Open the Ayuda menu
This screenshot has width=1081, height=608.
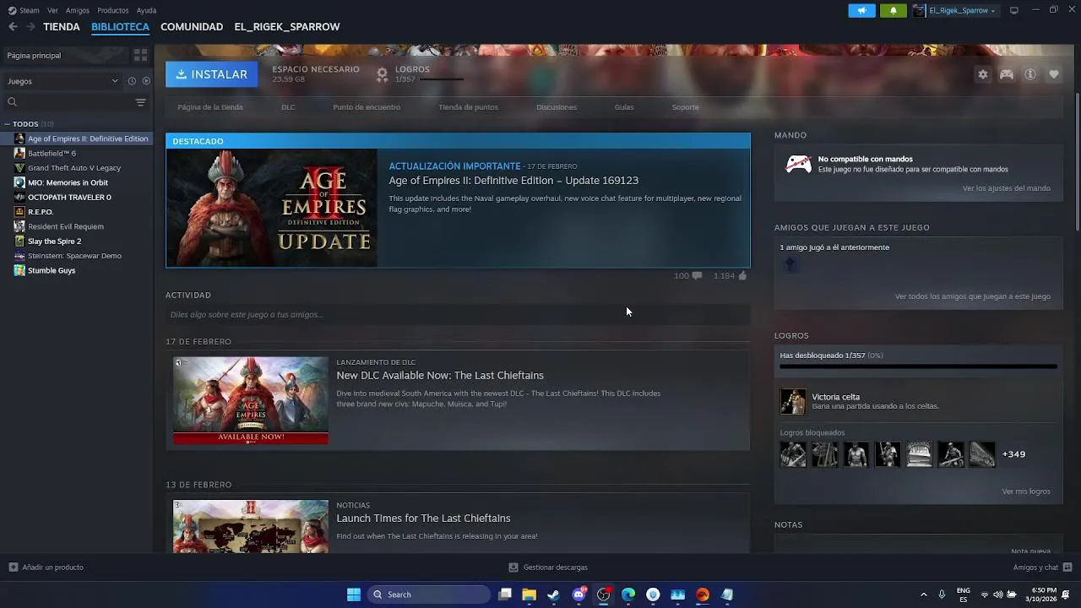click(146, 10)
